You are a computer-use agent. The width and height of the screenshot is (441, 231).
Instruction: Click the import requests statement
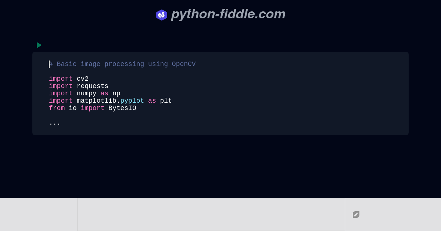pos(78,86)
